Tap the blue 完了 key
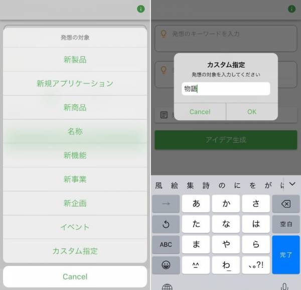301x290 pixels. pyautogui.click(x=285, y=254)
